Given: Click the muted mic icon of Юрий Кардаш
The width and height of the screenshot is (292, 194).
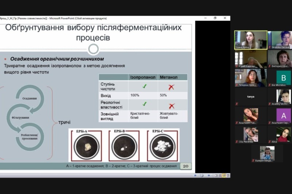Looking at the screenshot, I should (237, 66).
